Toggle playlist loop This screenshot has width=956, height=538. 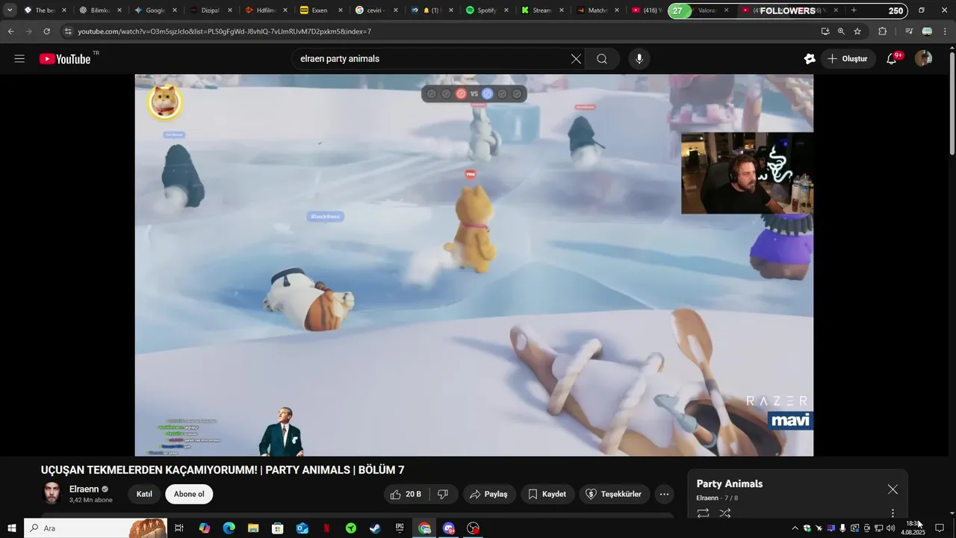click(703, 513)
